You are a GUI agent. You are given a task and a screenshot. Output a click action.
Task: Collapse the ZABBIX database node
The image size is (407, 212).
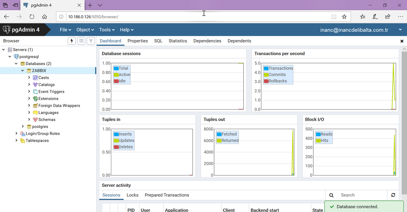point(23,71)
